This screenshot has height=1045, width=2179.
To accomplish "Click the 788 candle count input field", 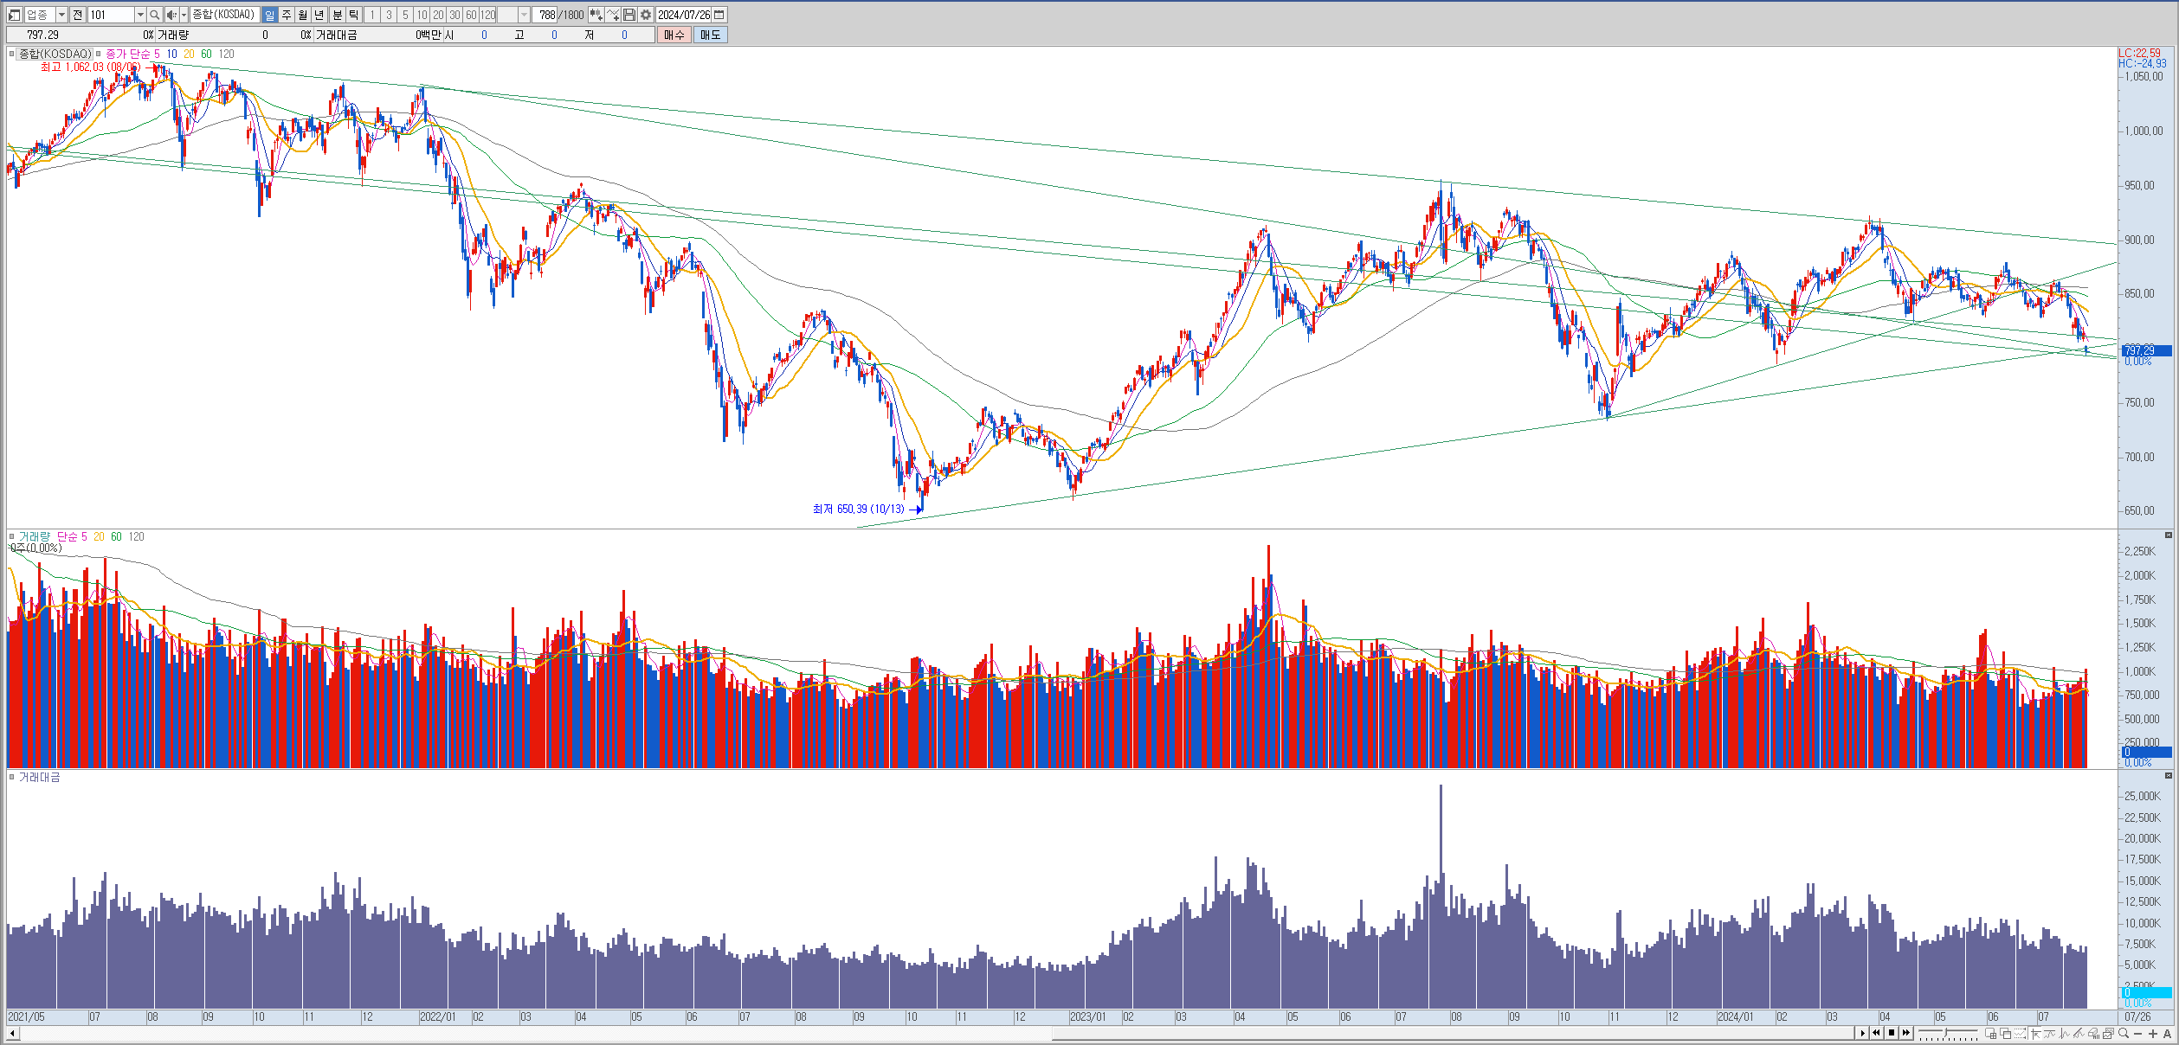I will coord(545,15).
